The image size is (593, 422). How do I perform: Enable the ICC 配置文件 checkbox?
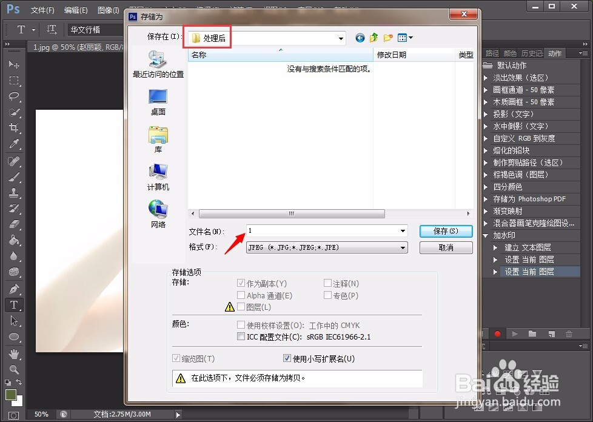pos(241,336)
